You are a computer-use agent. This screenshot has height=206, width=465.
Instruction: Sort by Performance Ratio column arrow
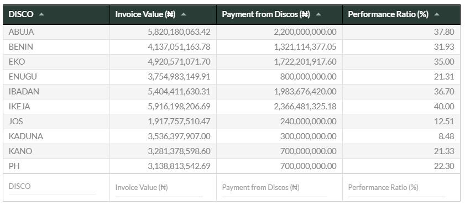437,14
